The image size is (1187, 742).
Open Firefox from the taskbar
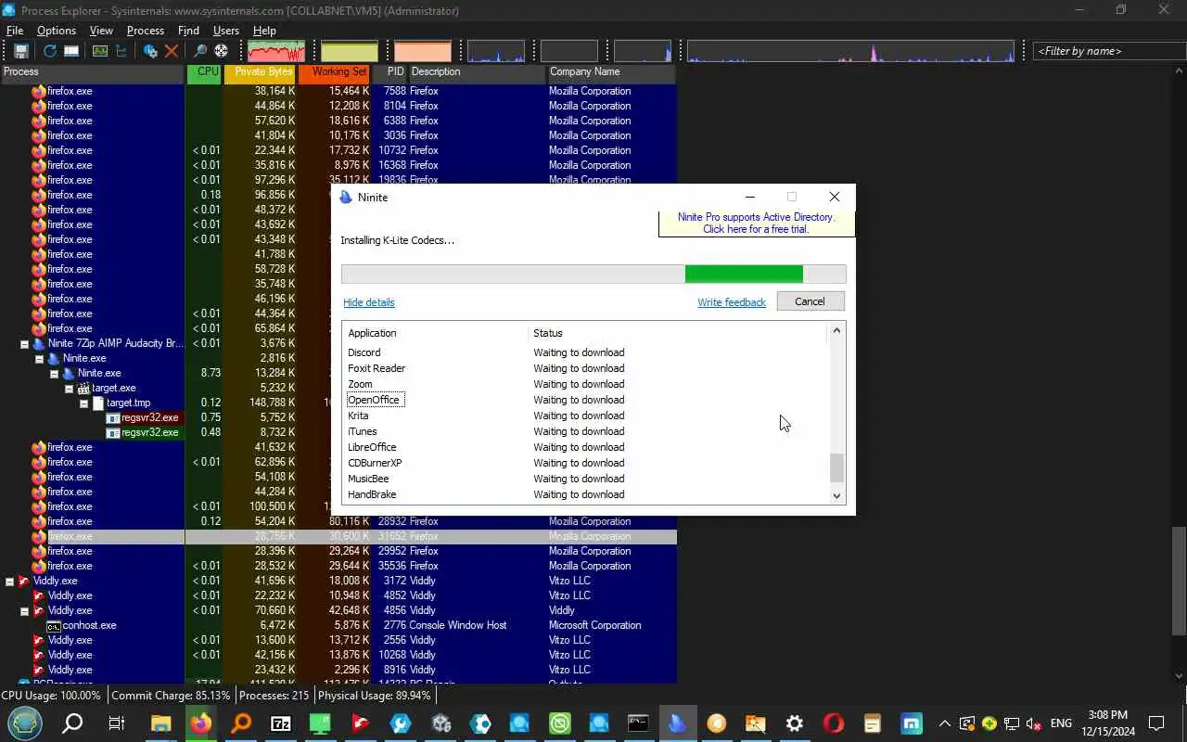[200, 723]
